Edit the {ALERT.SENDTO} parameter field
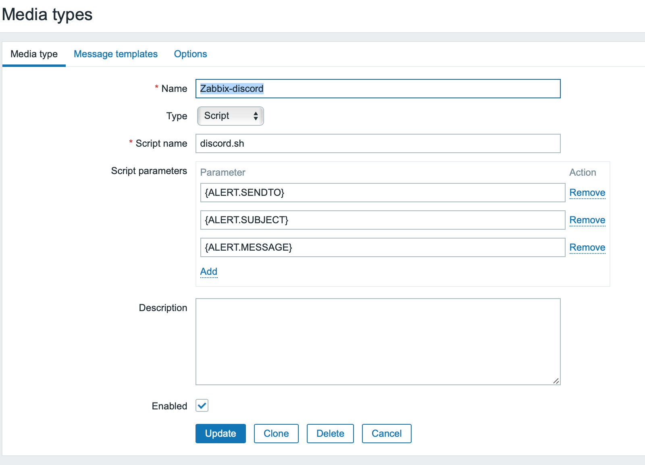Screen dimensions: 645x465 382,193
